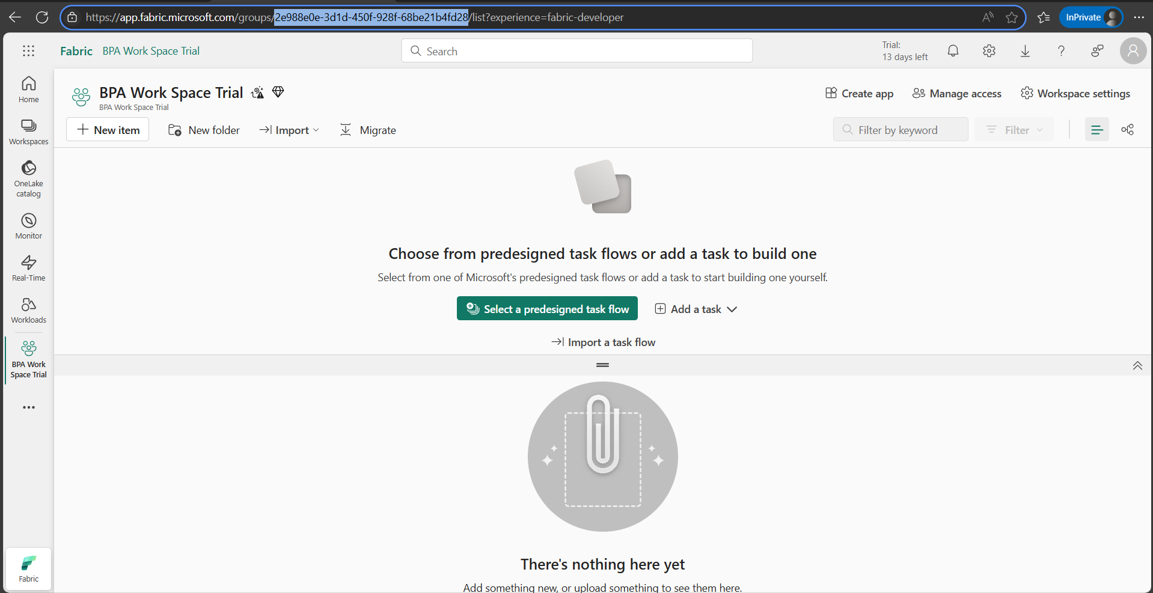The width and height of the screenshot is (1153, 593).
Task: Open the notifications bell
Action: tap(953, 51)
